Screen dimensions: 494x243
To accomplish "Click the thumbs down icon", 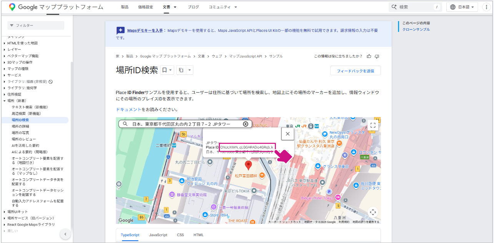I will pos(377,56).
